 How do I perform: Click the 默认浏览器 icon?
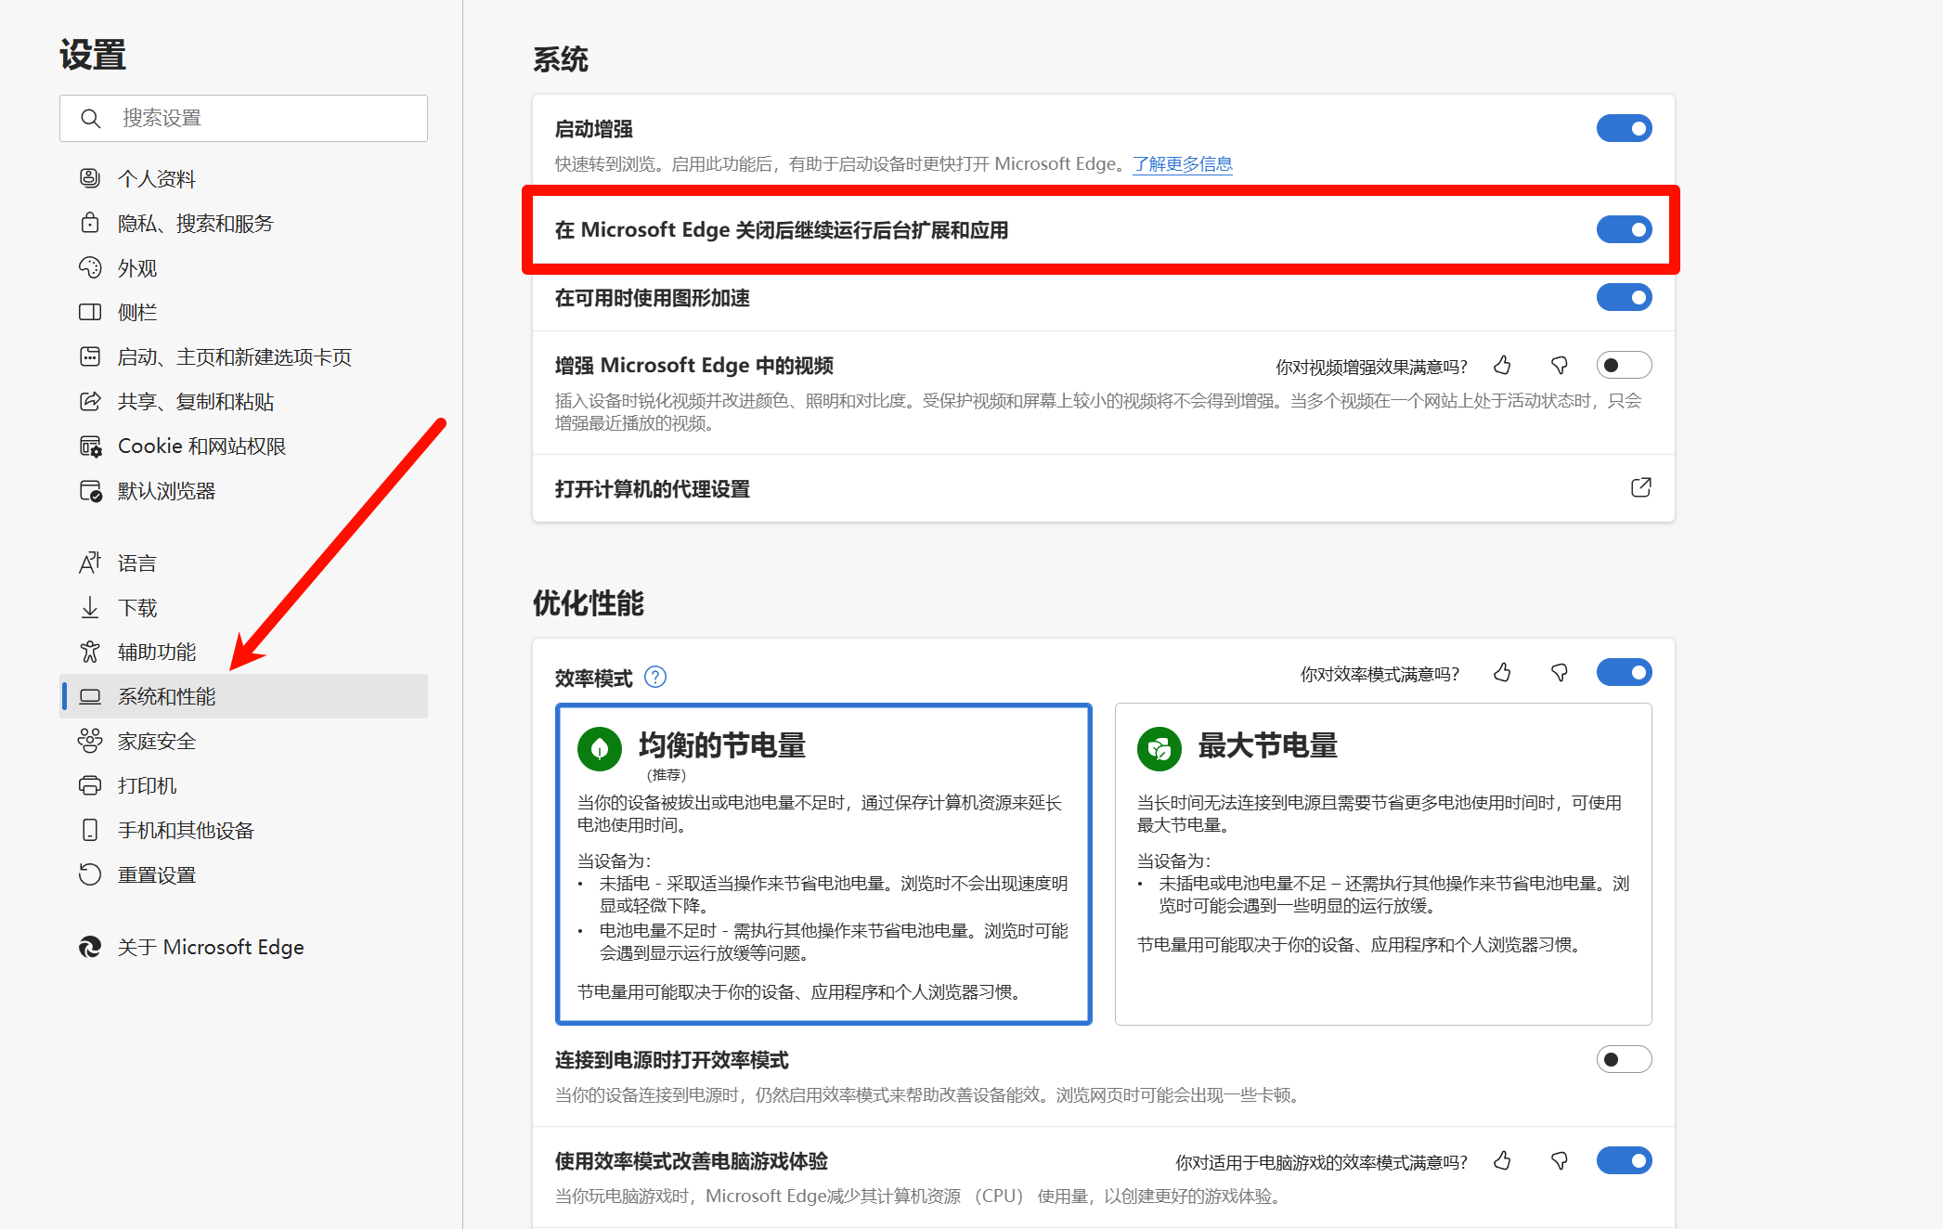pos(90,490)
